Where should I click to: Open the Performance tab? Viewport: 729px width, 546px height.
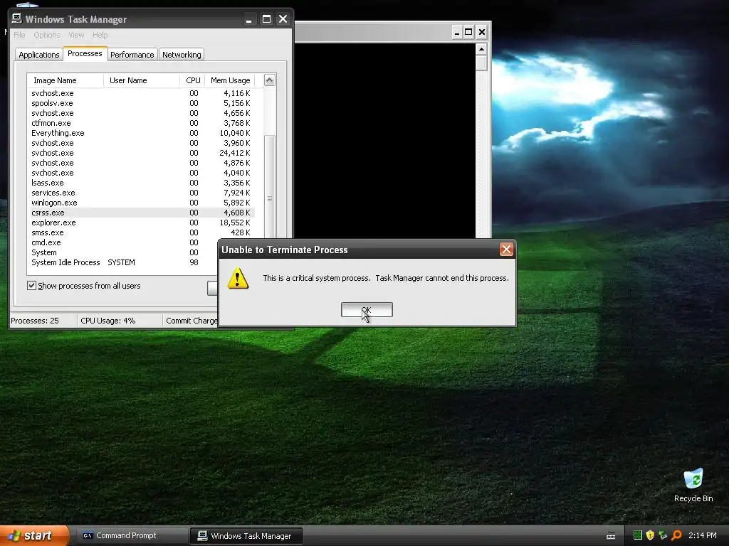coord(132,55)
